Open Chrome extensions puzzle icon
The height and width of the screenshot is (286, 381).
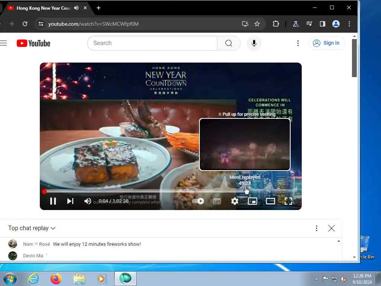pos(276,24)
